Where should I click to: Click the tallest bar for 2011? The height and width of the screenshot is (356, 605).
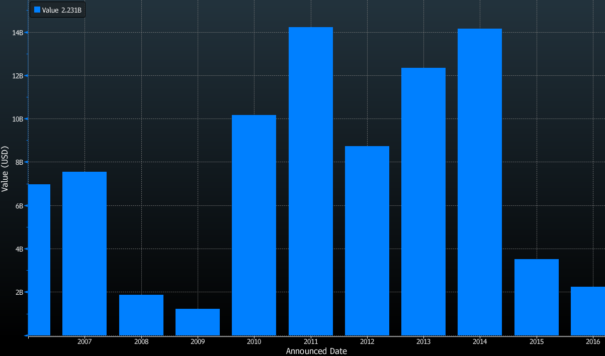[310, 181]
